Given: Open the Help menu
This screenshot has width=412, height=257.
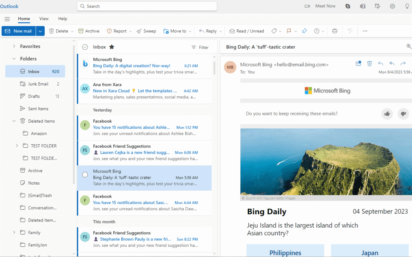Looking at the screenshot, I should [x=62, y=18].
